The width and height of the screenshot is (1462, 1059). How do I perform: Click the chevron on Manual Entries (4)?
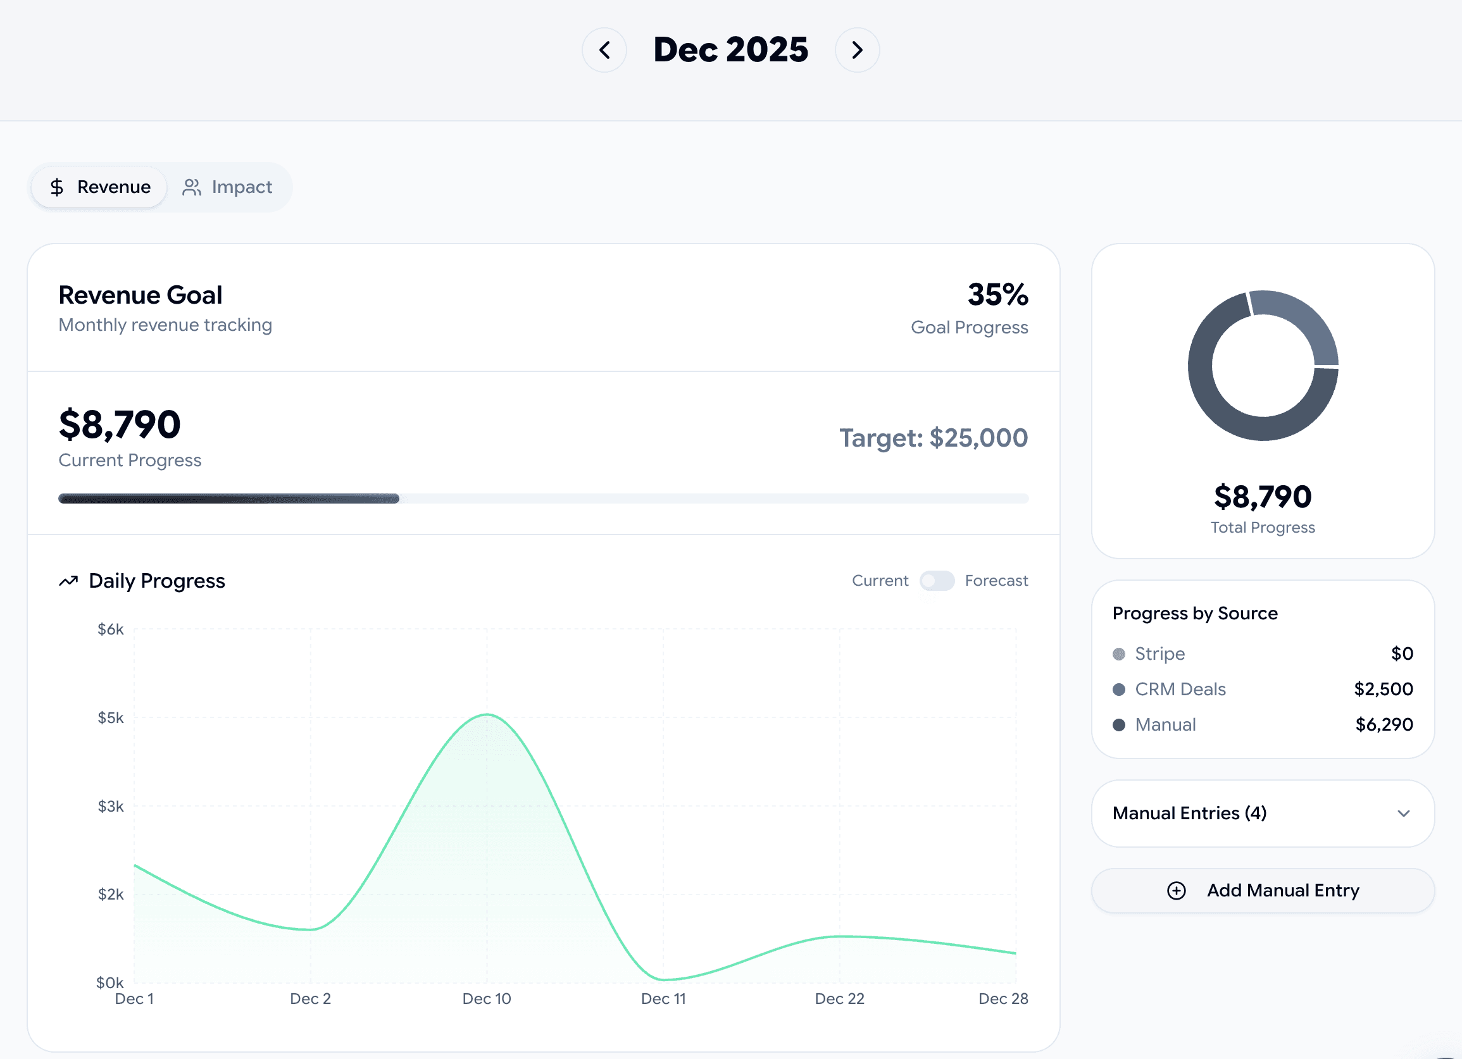[x=1404, y=814]
